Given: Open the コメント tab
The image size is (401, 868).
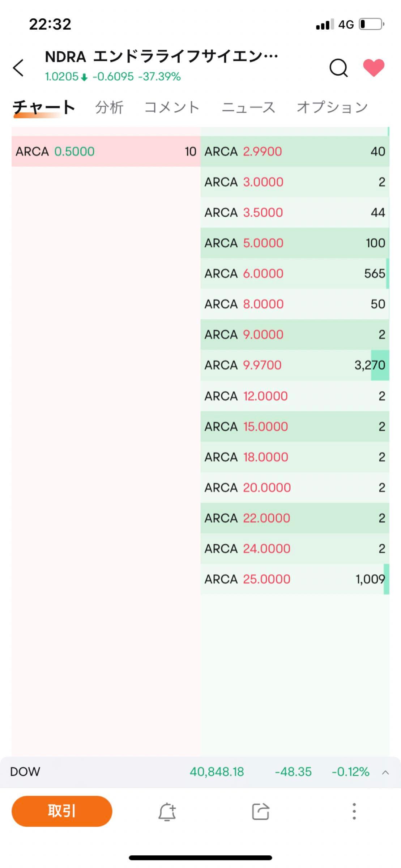Looking at the screenshot, I should tap(172, 107).
